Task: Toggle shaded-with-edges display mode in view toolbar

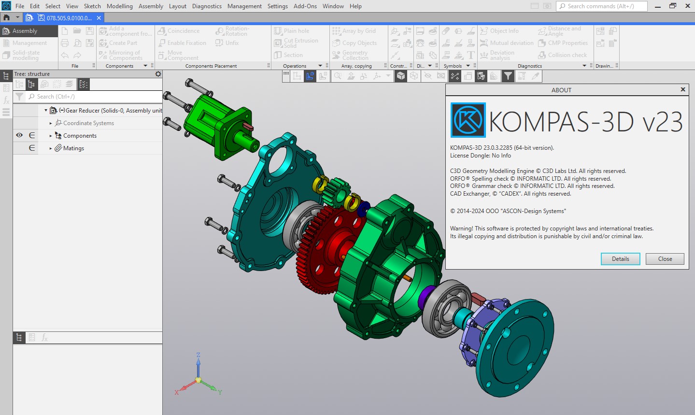Action: coord(401,76)
